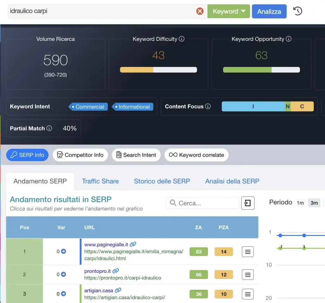Click the export icon beside the Cerca field
Screen dimensions: 325x303
pyautogui.click(x=248, y=203)
